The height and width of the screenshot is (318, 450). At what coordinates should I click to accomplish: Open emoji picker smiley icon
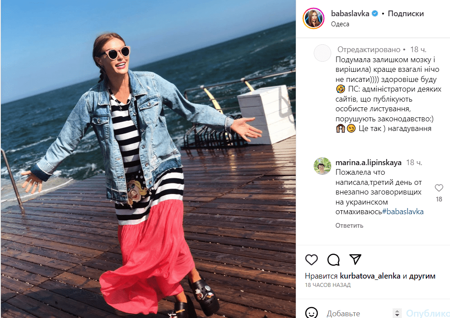pos(312,313)
